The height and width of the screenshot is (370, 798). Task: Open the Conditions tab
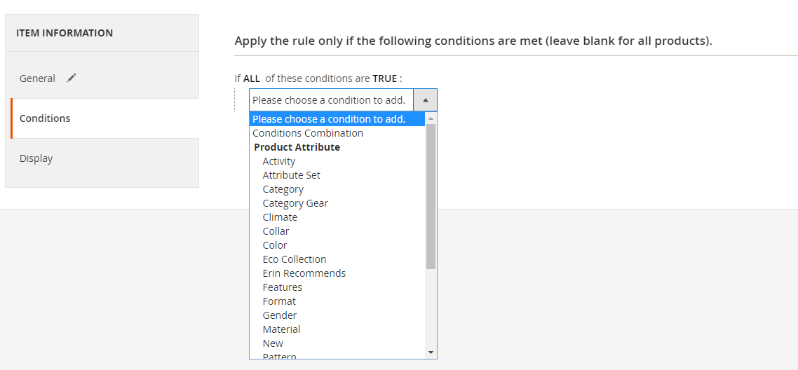tap(45, 118)
